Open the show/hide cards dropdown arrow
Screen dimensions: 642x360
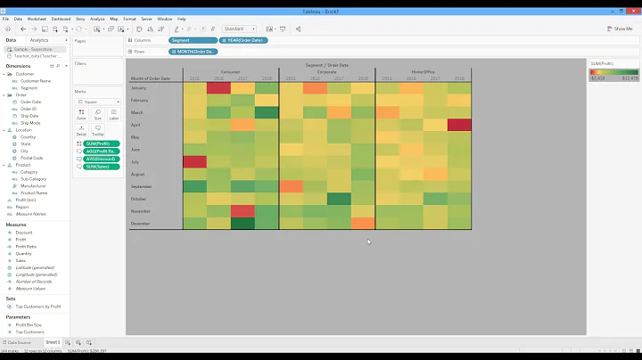pyautogui.click(x=276, y=29)
